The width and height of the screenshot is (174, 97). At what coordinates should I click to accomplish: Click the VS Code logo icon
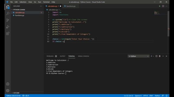click(x=7, y=2)
